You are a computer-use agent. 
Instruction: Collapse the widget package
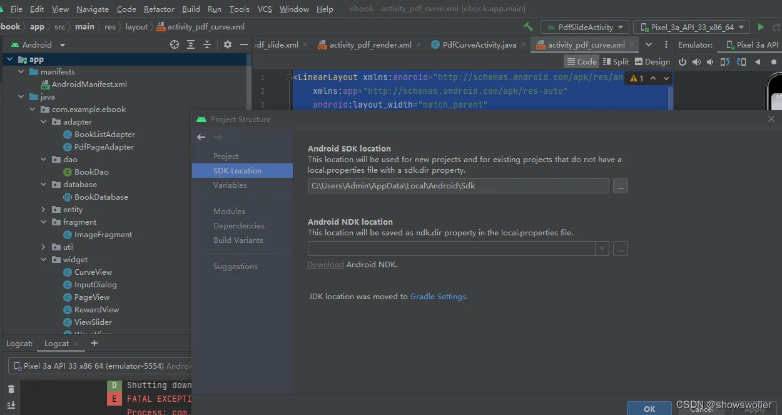43,260
